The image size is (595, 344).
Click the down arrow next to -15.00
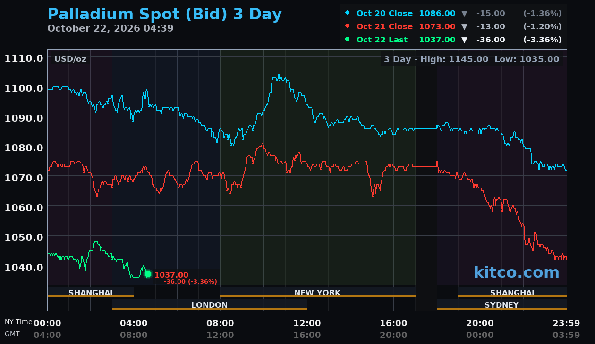tap(465, 14)
